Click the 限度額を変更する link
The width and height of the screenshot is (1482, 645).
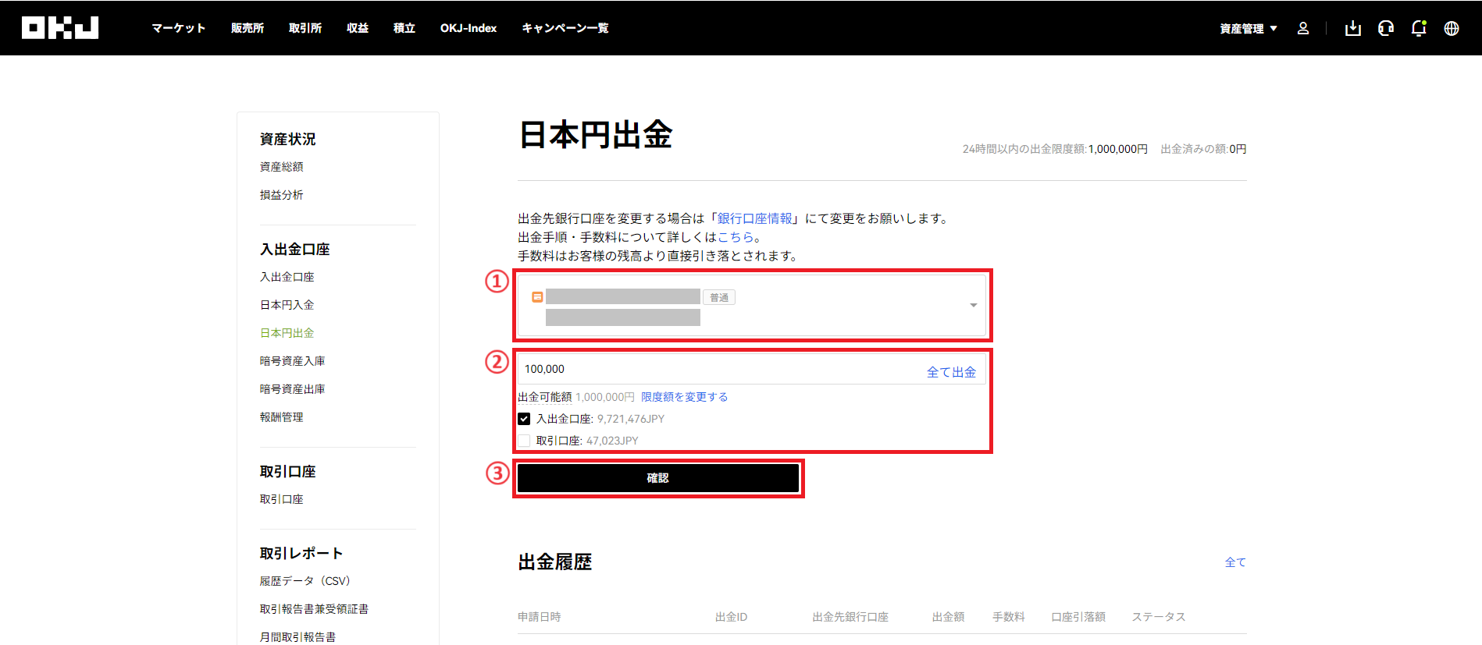pyautogui.click(x=684, y=397)
